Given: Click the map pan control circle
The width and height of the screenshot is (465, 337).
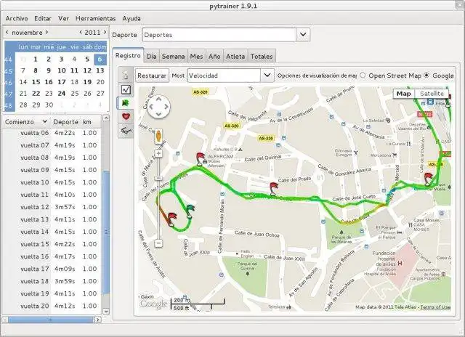Looking at the screenshot, I should click(158, 107).
